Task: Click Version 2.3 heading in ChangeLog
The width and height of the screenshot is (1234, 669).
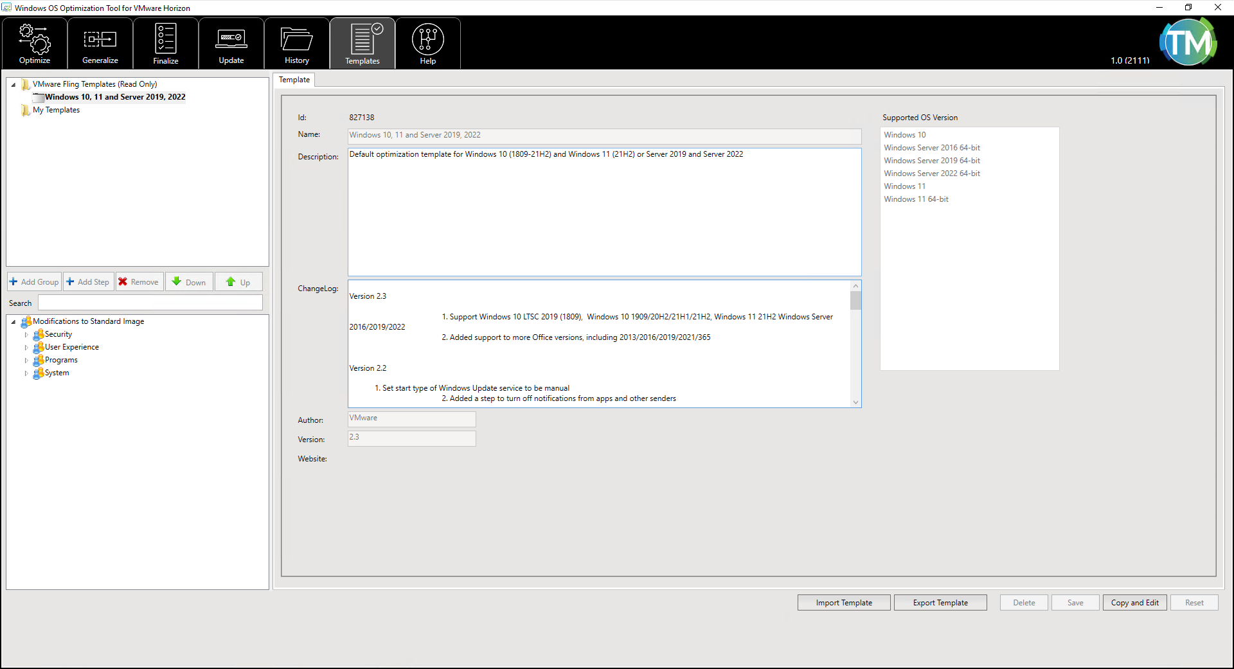Action: pyautogui.click(x=368, y=296)
